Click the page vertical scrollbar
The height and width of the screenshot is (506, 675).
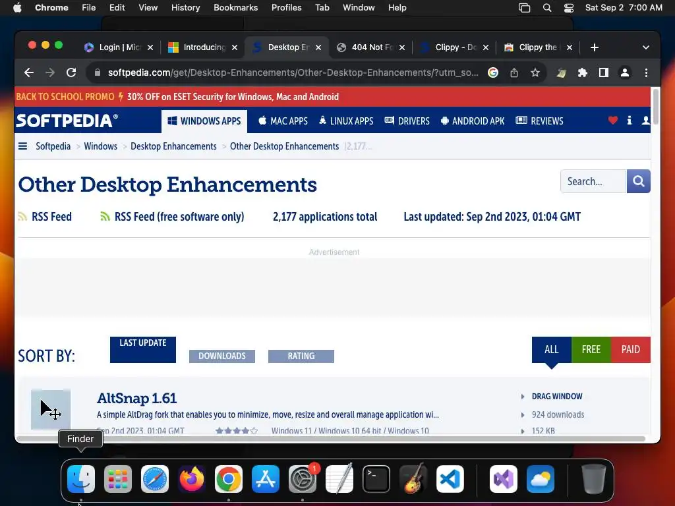click(x=656, y=107)
